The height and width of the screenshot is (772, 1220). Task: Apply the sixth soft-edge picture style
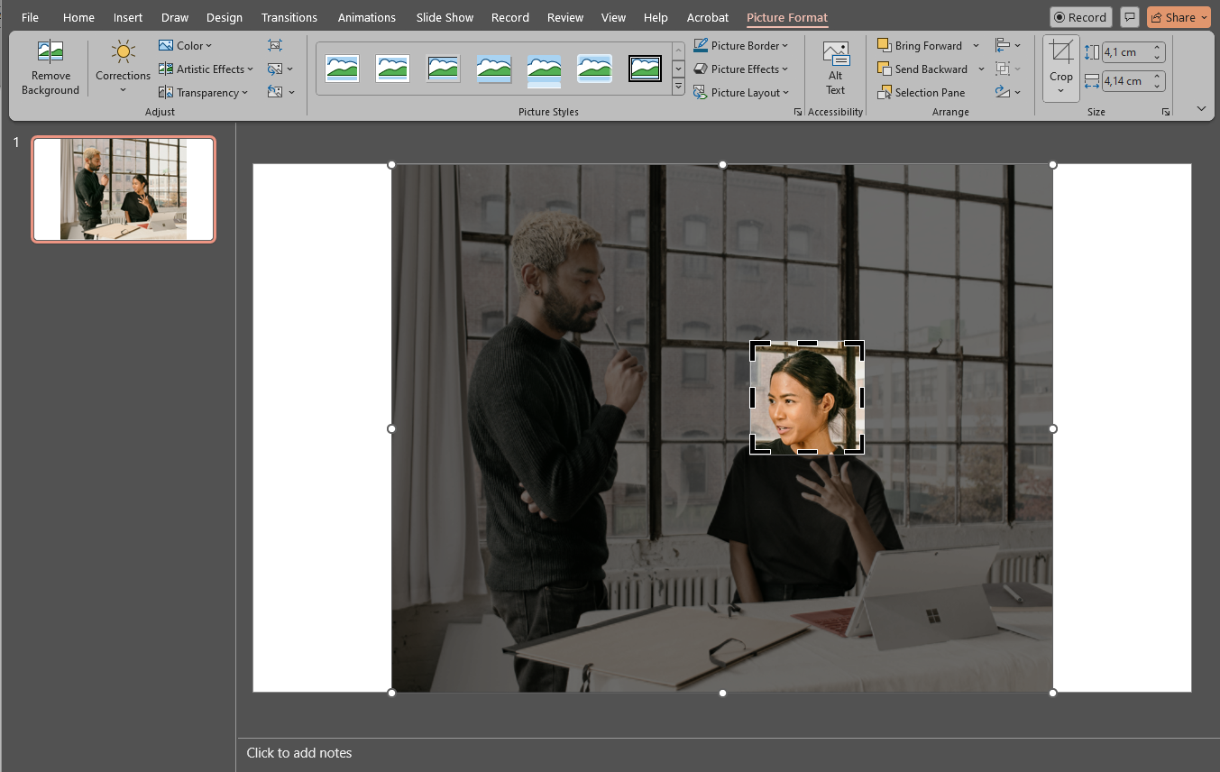click(x=595, y=69)
